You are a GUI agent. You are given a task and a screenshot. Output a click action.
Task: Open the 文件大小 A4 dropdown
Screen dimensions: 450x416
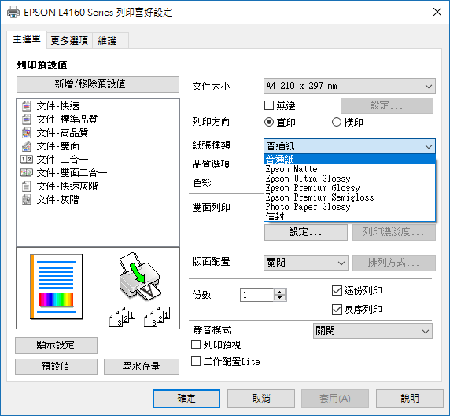pyautogui.click(x=349, y=86)
